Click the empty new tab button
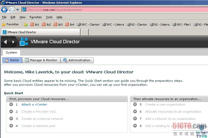 (85, 32)
